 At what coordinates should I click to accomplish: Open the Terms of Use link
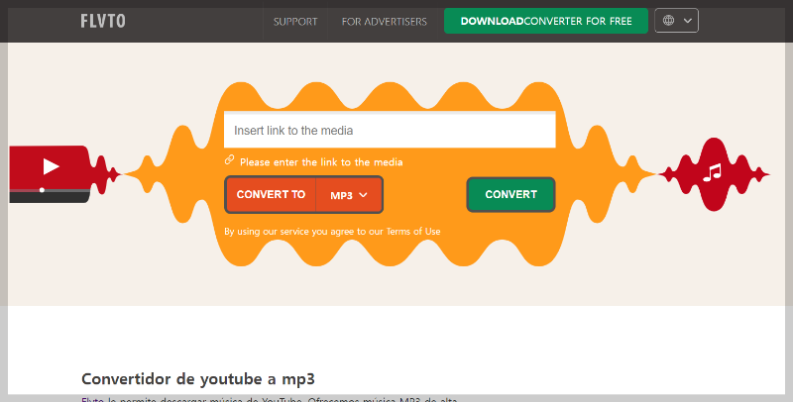(x=413, y=232)
